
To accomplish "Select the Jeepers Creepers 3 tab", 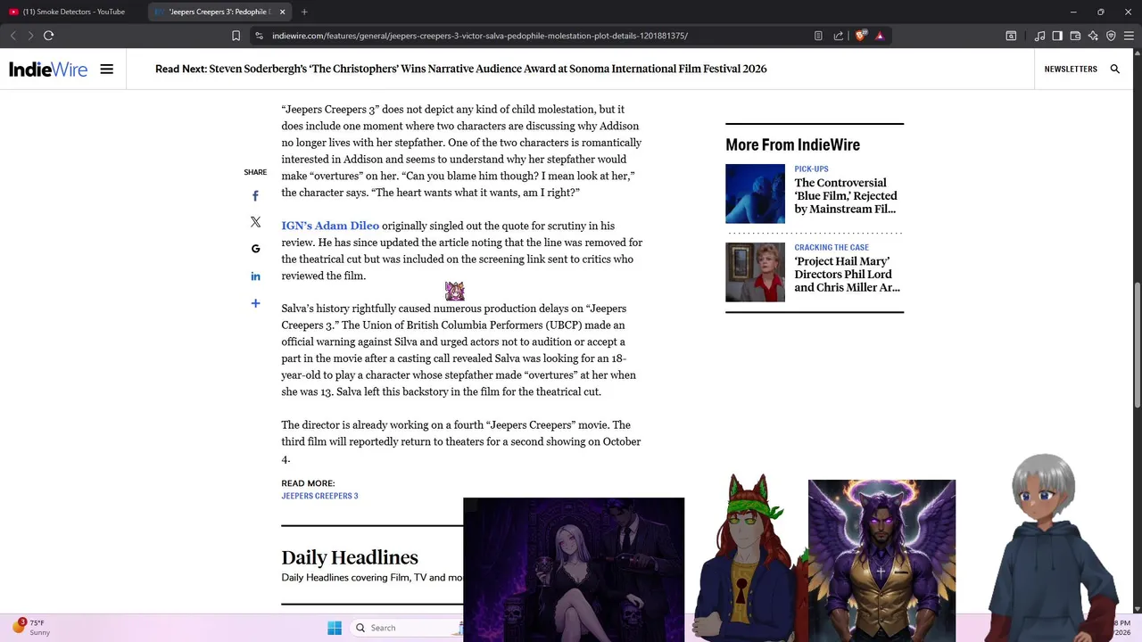I will (x=218, y=12).
